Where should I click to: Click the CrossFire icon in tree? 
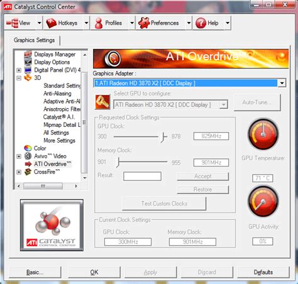pos(28,172)
